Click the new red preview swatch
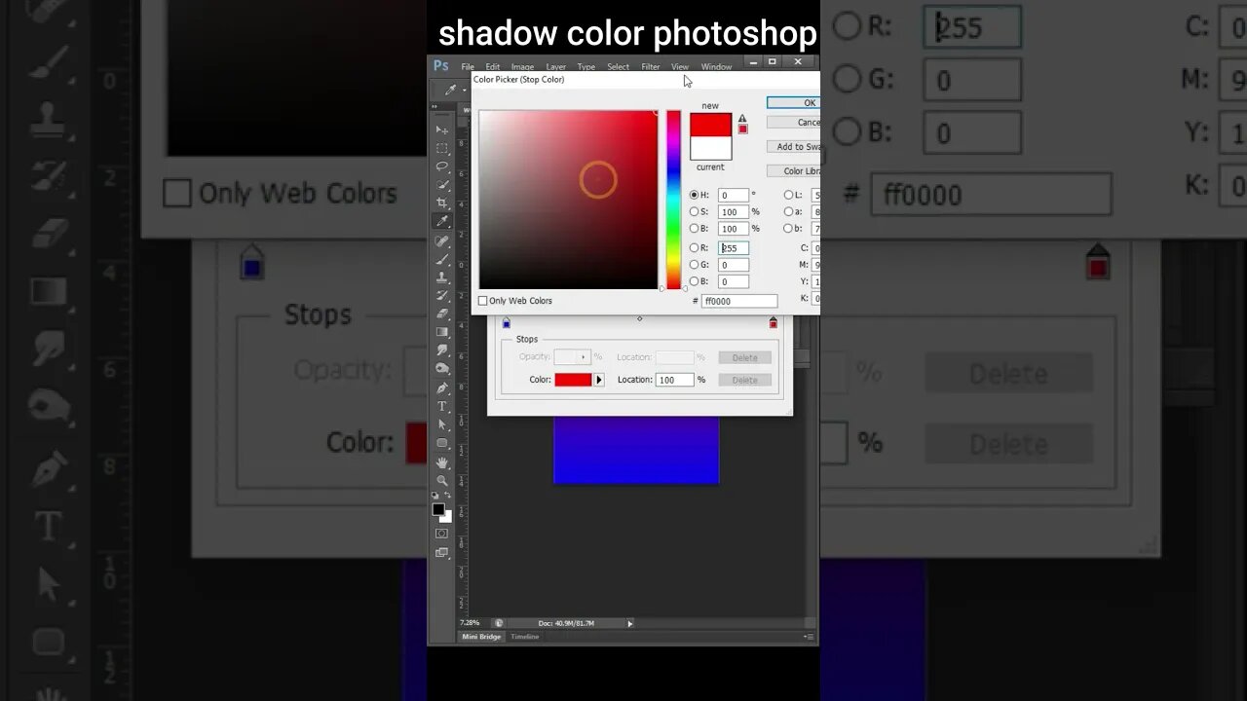Image resolution: width=1247 pixels, height=701 pixels. [x=710, y=126]
